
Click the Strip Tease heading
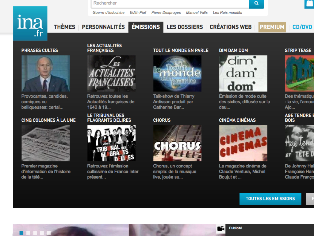298,50
